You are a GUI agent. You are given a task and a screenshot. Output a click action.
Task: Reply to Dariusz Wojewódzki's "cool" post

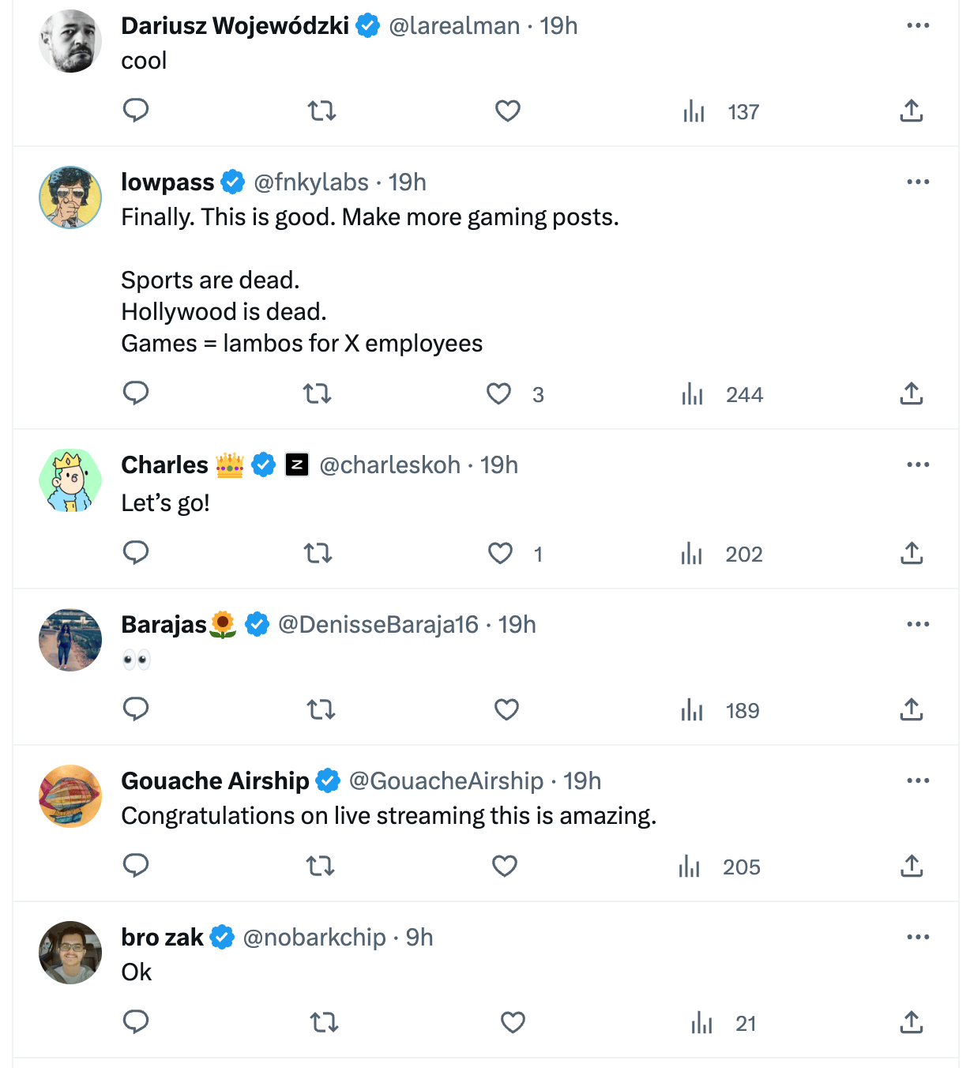tap(136, 110)
